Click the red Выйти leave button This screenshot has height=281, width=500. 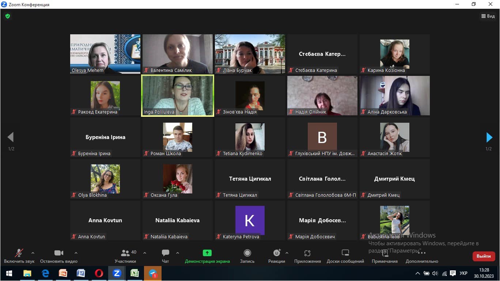tap(484, 256)
